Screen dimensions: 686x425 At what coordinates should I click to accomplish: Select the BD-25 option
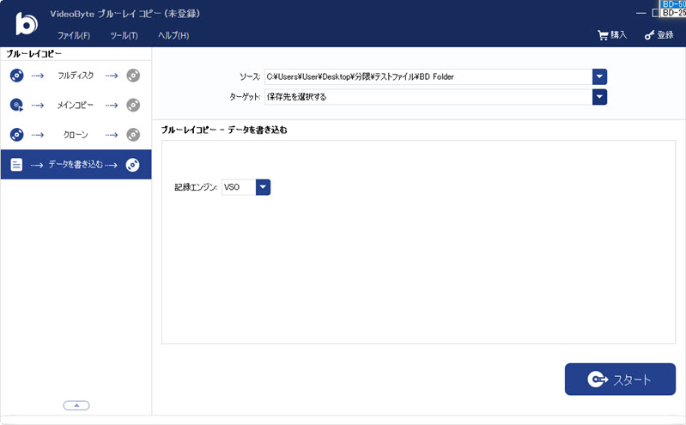click(673, 13)
